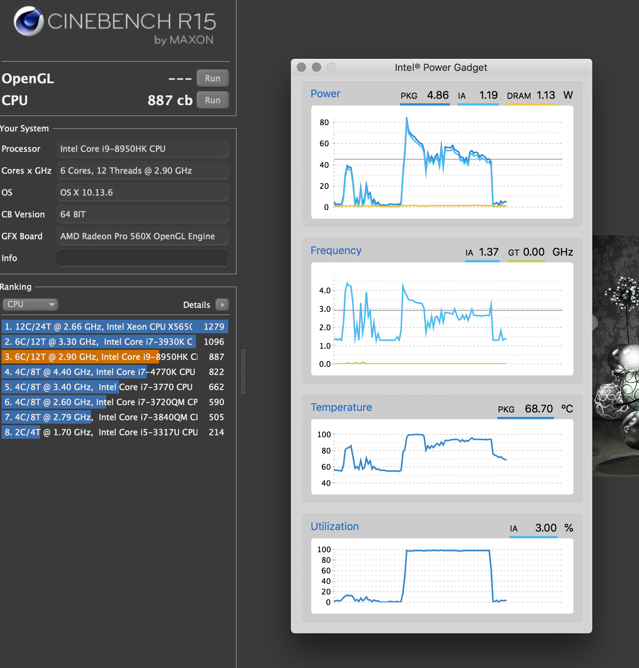
Task: Select the Processor field Intel Core i9-8950HK
Action: (142, 149)
